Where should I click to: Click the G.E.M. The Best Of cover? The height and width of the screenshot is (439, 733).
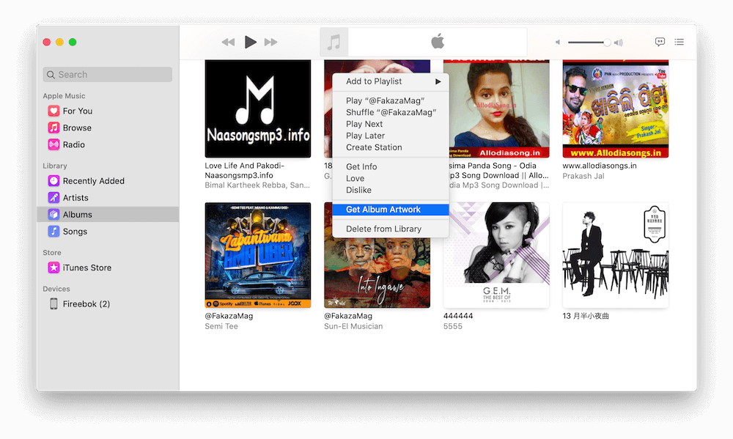click(496, 255)
